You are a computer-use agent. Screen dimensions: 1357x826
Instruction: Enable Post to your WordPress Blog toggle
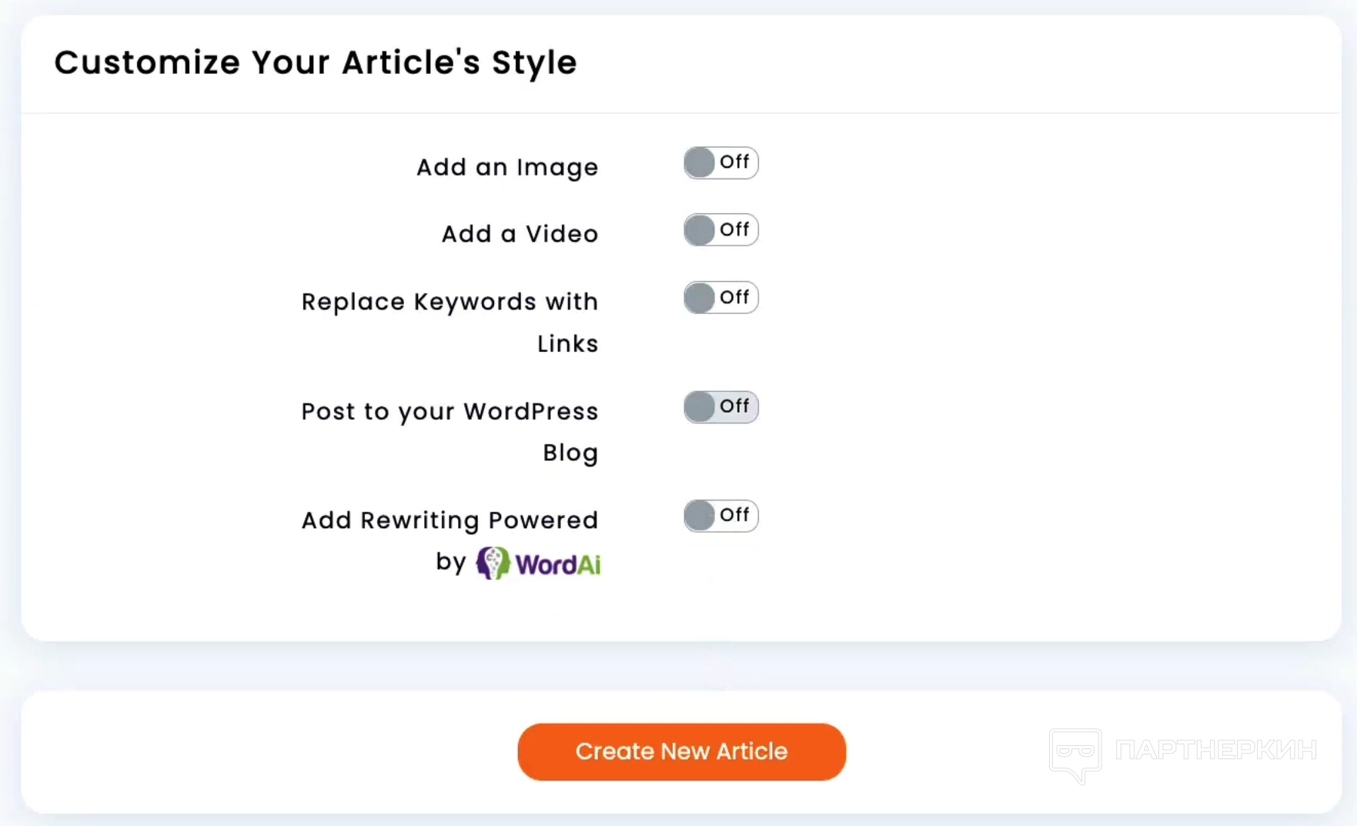tap(720, 407)
